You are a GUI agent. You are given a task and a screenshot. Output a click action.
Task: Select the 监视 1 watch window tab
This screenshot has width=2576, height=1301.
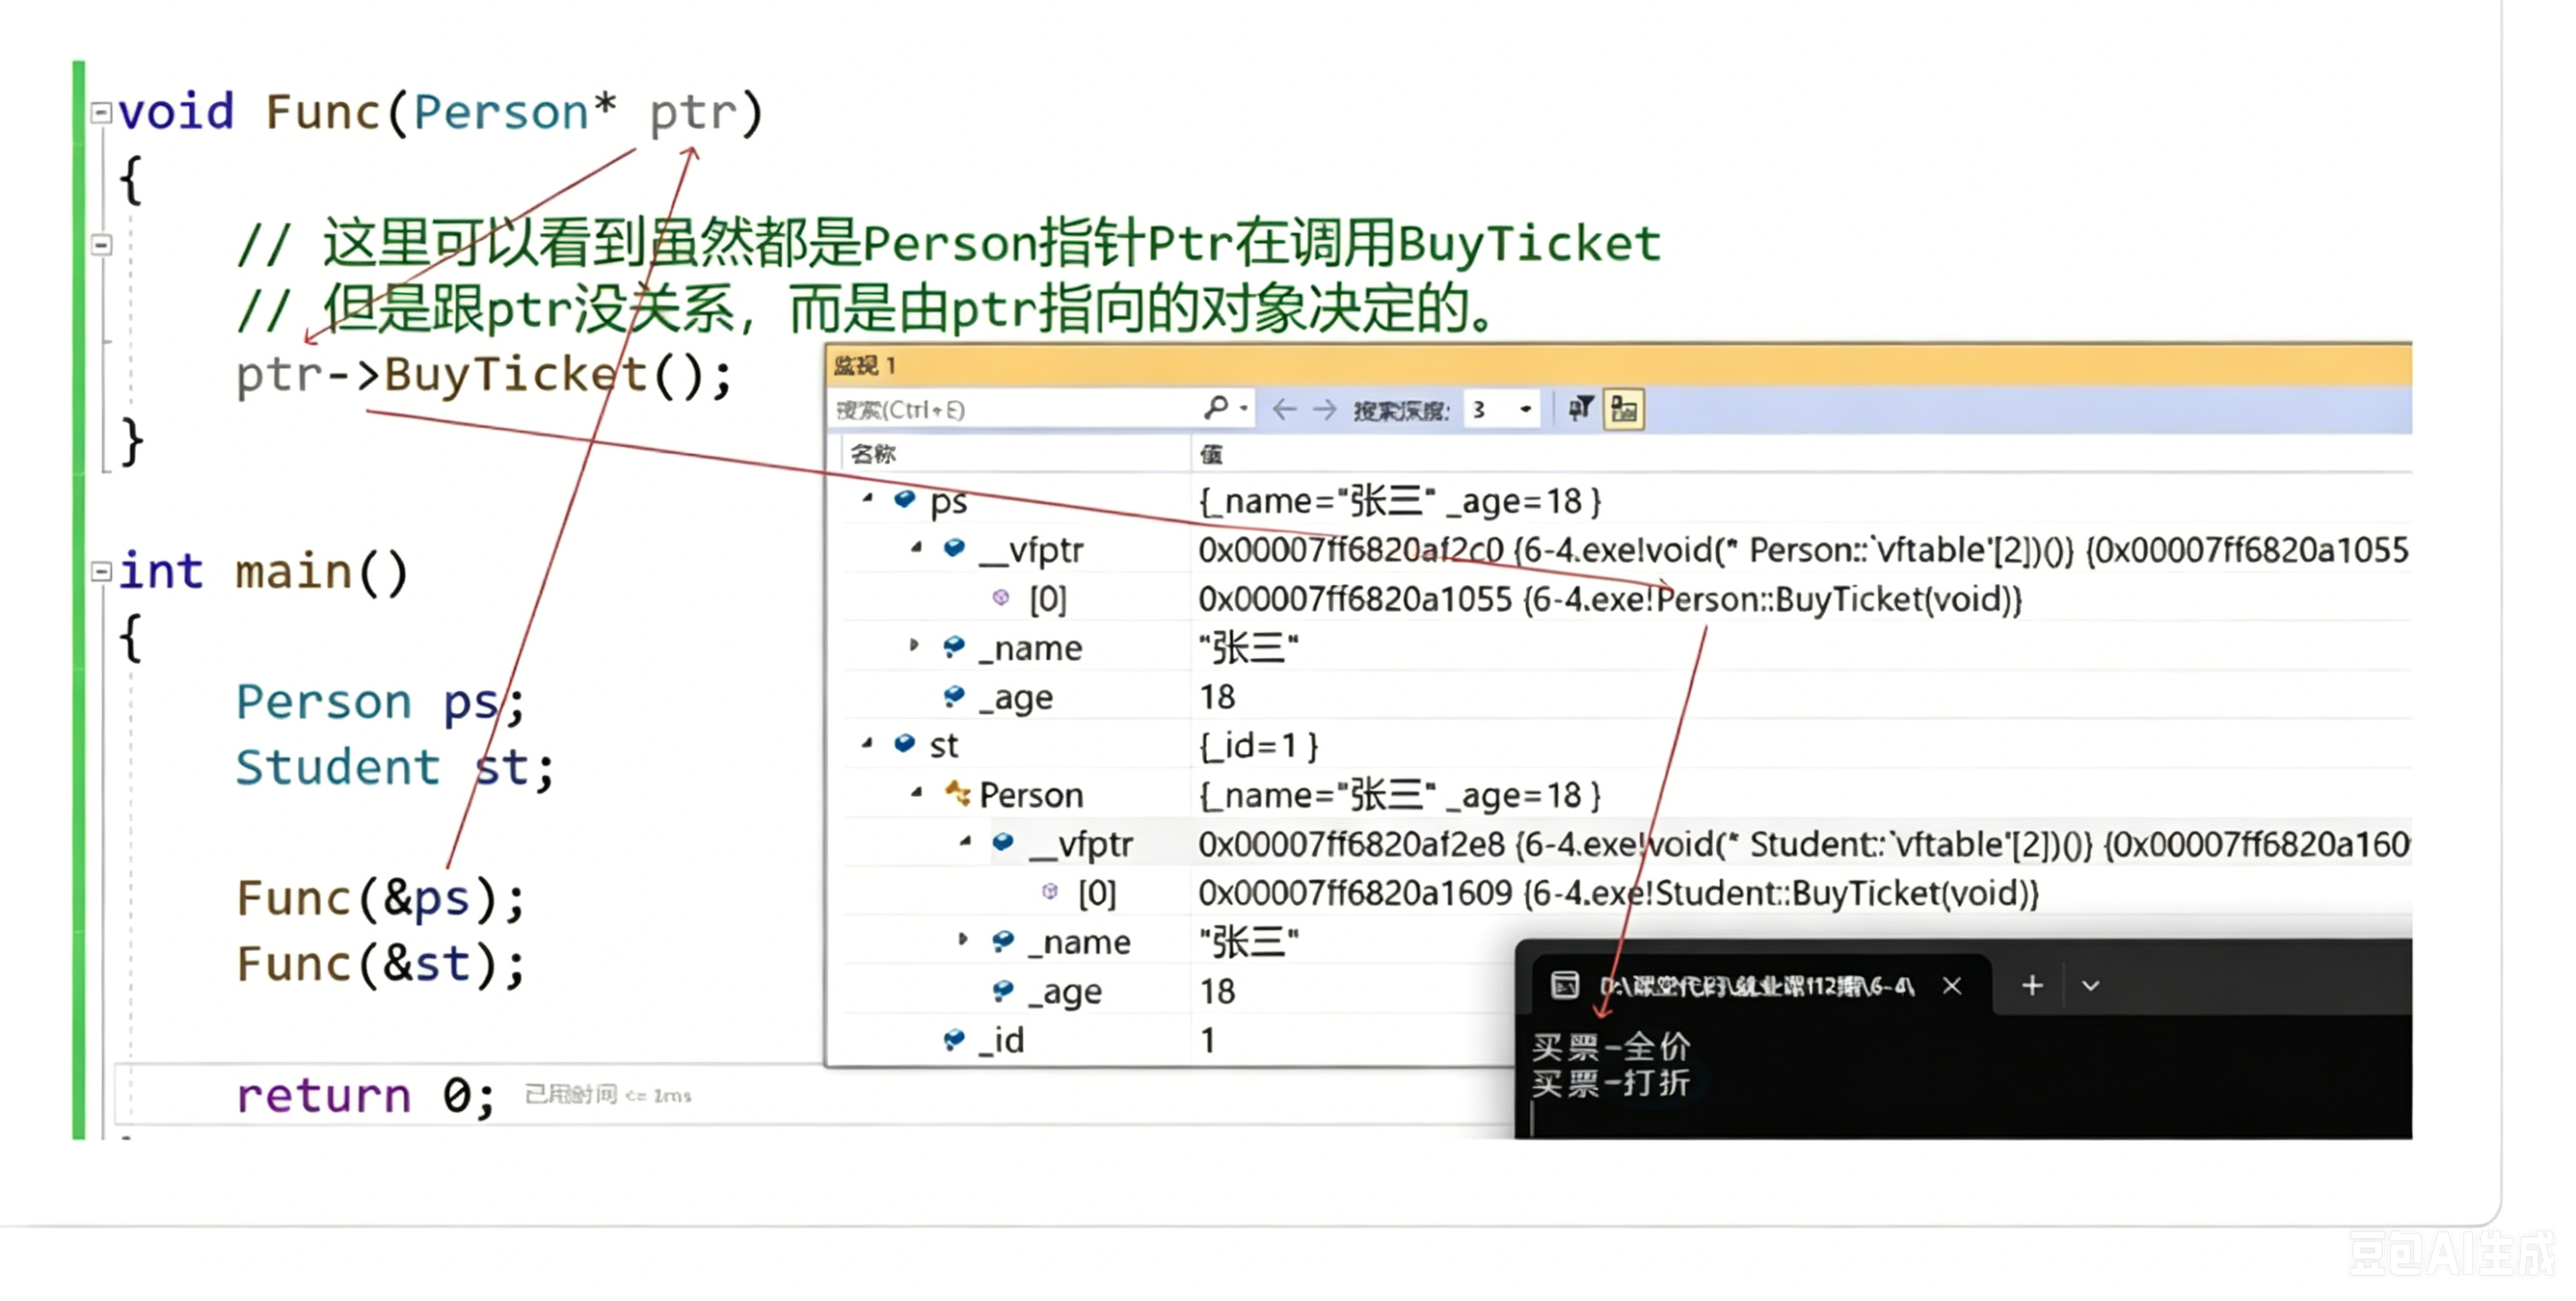(865, 365)
